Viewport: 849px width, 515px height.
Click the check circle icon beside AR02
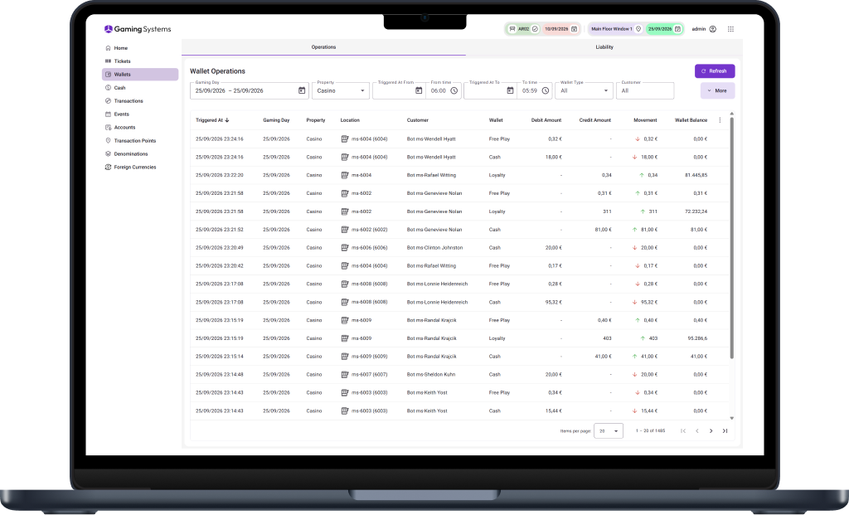535,29
